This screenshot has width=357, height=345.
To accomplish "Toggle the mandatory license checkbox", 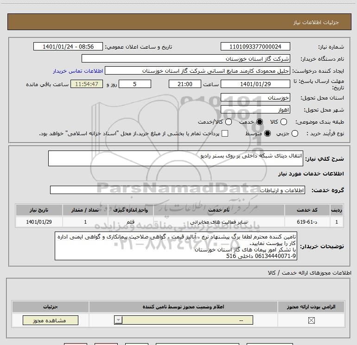I will (311, 320).
